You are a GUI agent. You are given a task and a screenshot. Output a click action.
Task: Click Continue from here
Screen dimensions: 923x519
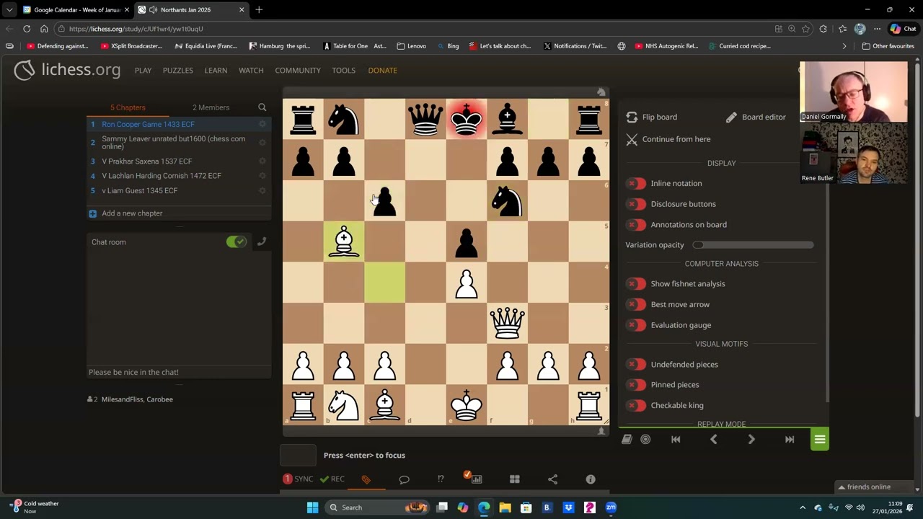coord(668,139)
